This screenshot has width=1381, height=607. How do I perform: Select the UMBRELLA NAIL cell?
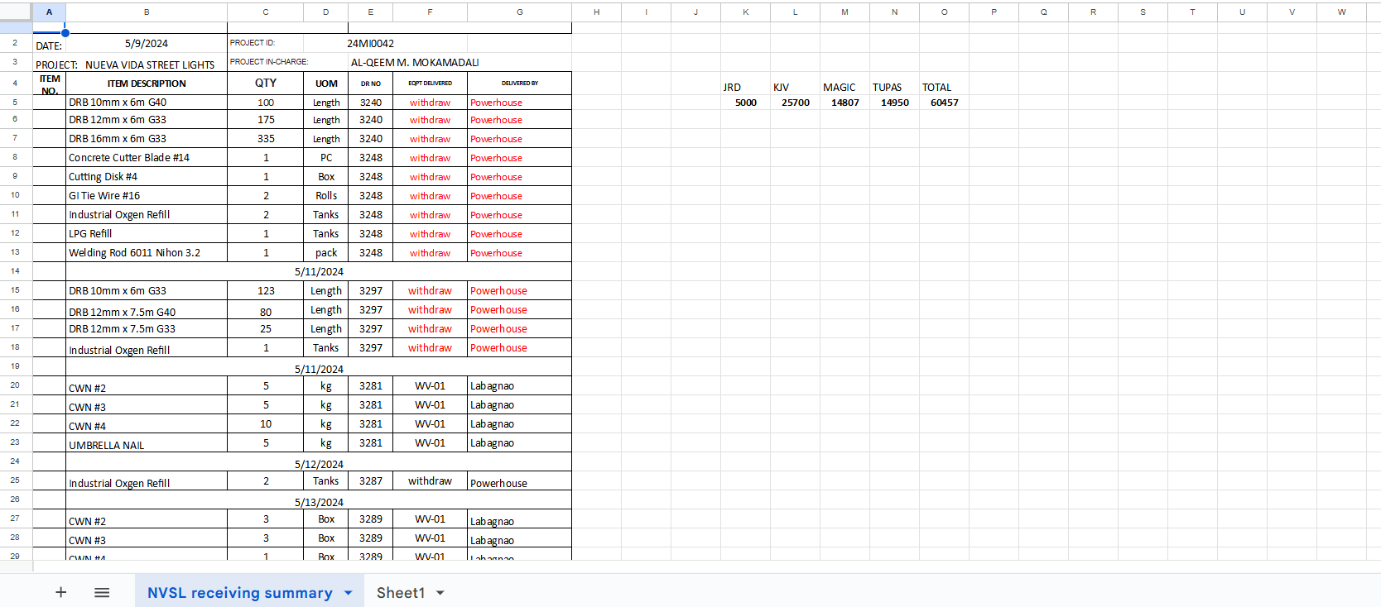point(147,443)
